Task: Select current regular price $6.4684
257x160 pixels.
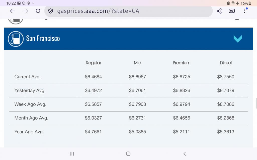Action: (93, 77)
